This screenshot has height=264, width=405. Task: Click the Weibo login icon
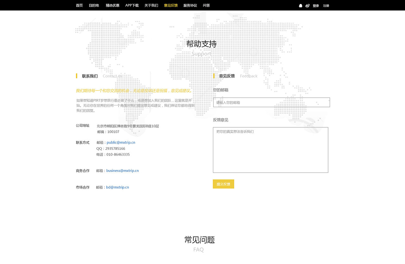click(307, 5)
